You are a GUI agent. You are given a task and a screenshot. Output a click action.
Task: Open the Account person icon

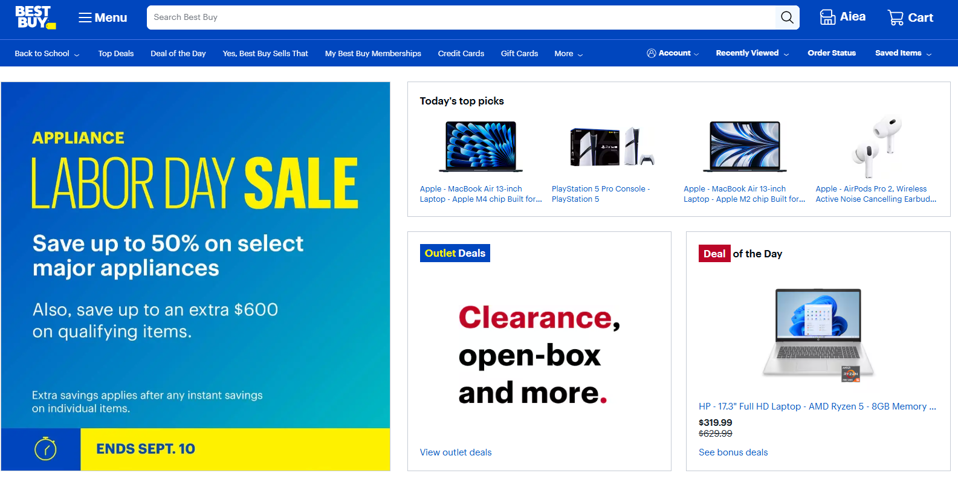click(x=651, y=53)
